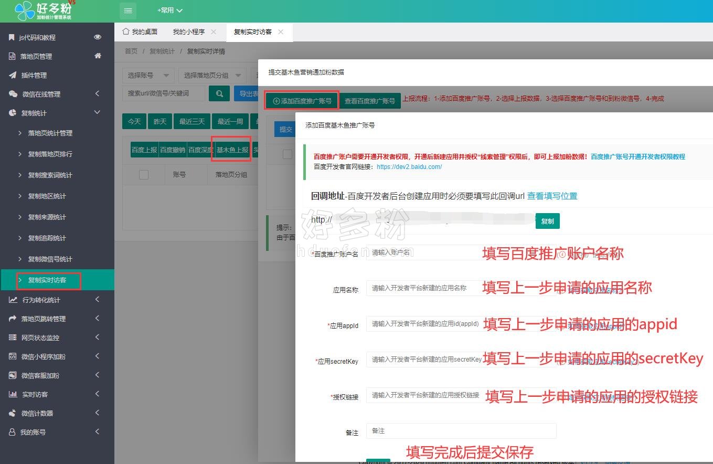Open 百度推广账号开通开发者权限教程 link

[x=638, y=156]
